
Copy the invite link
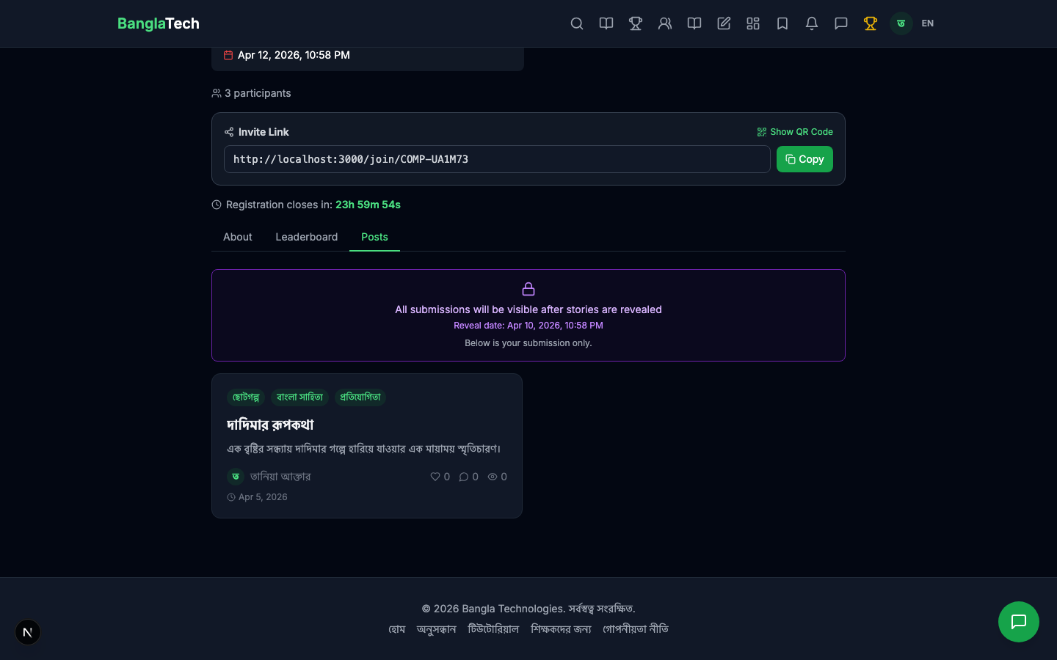point(804,159)
